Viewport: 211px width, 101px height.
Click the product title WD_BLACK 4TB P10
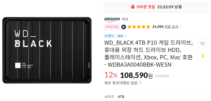pos(149,54)
